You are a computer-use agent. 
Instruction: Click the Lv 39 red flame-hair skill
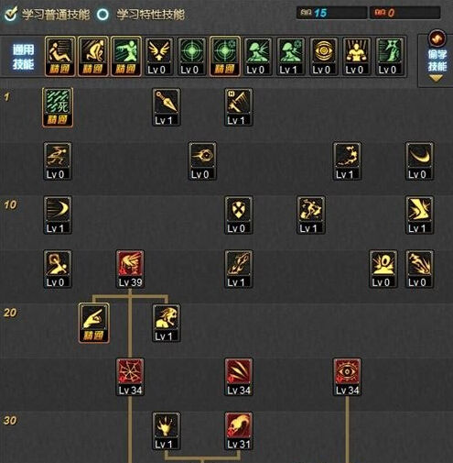(x=130, y=270)
